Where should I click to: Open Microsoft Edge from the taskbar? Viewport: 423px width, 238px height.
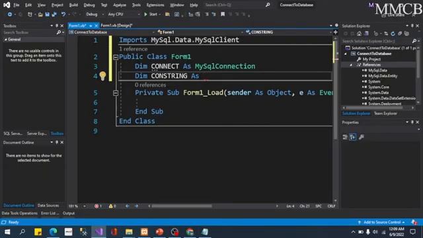pos(53,232)
